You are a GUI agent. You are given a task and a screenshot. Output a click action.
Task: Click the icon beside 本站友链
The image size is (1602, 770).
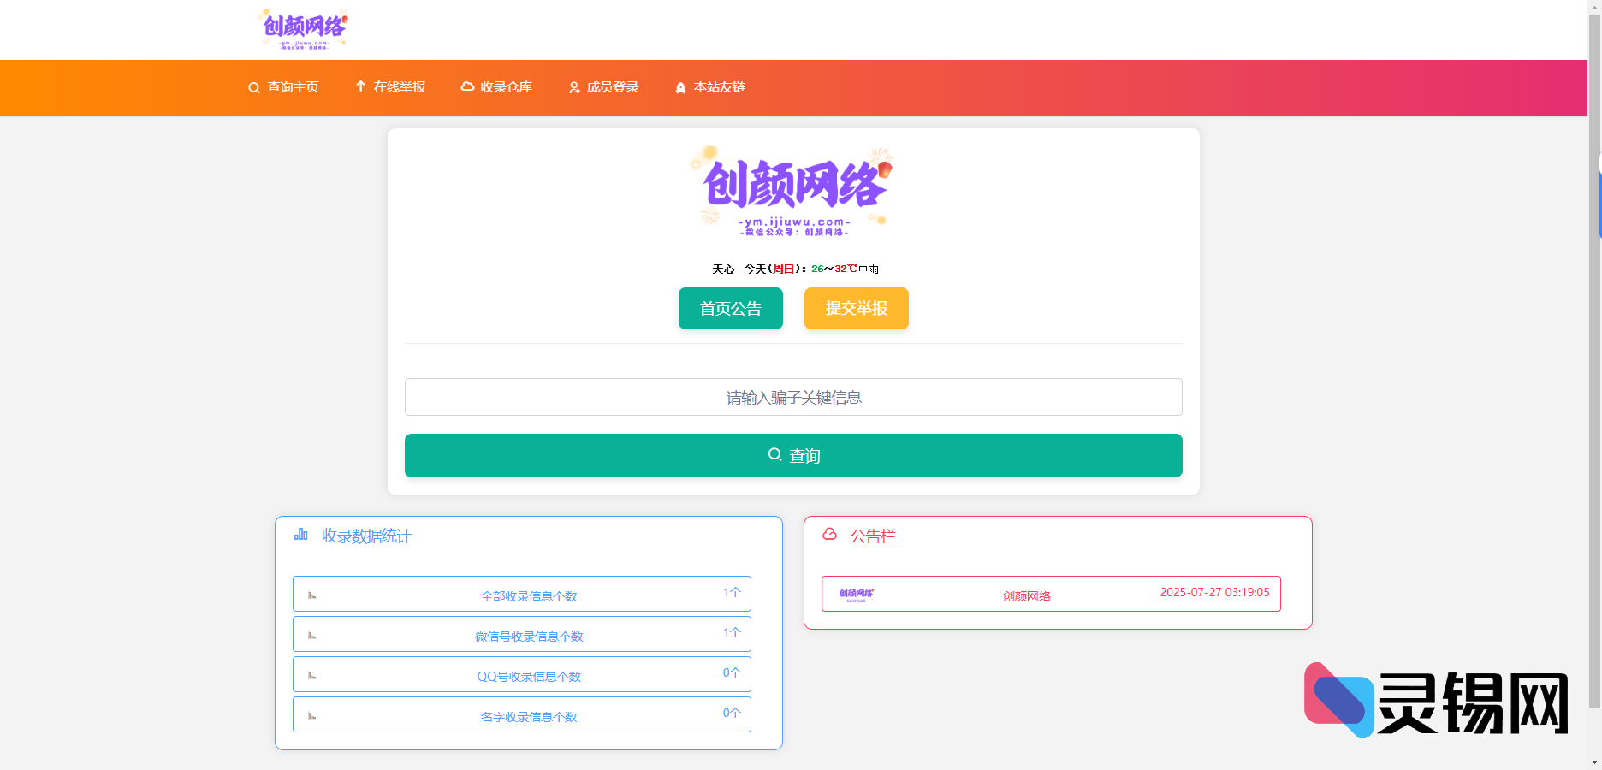coord(680,88)
